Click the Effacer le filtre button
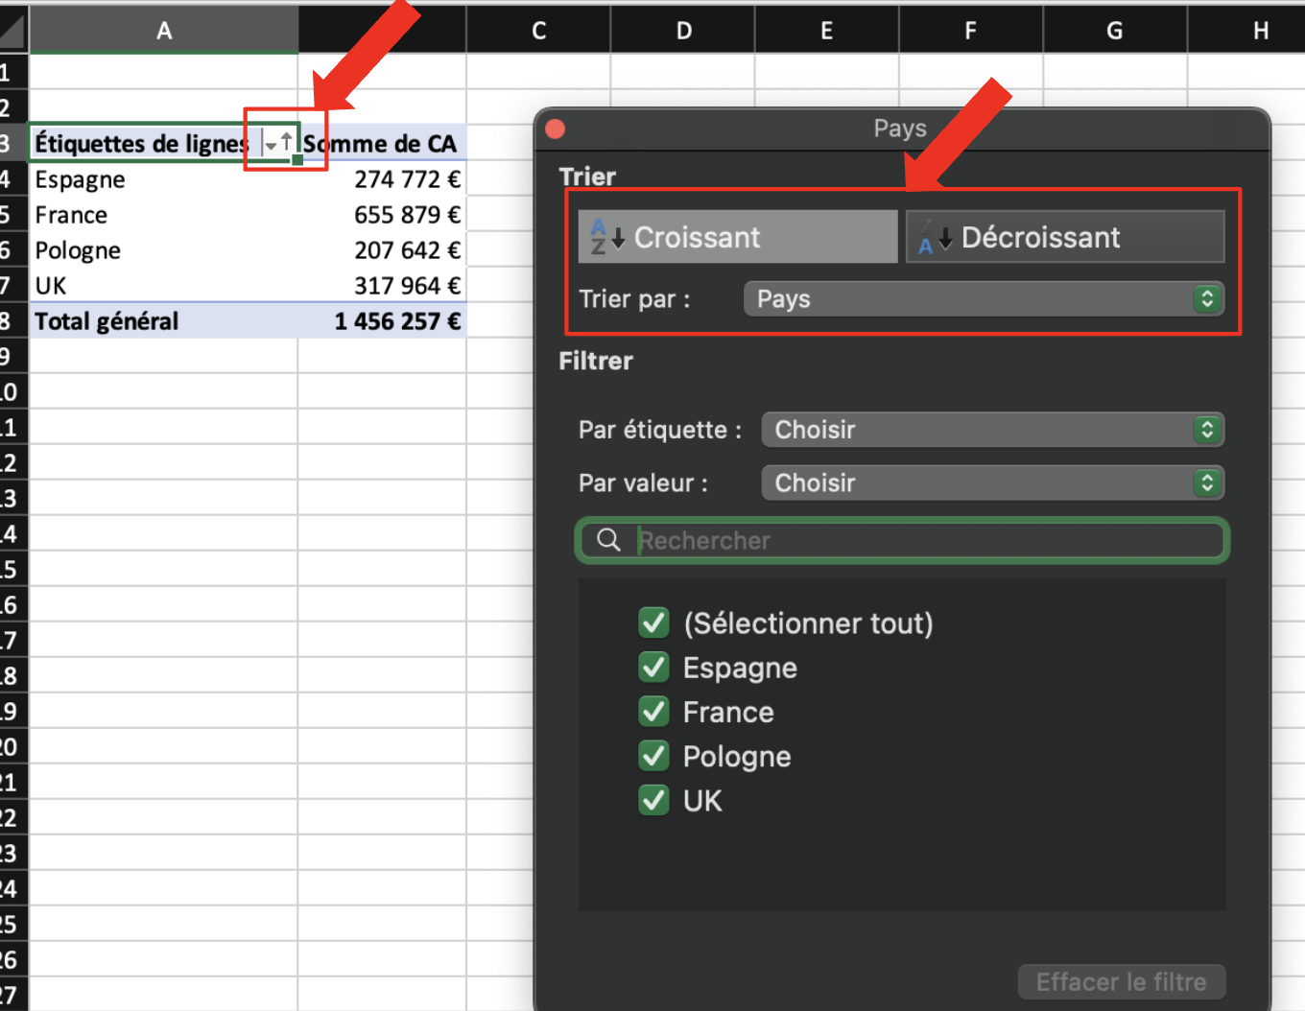 pyautogui.click(x=1122, y=982)
